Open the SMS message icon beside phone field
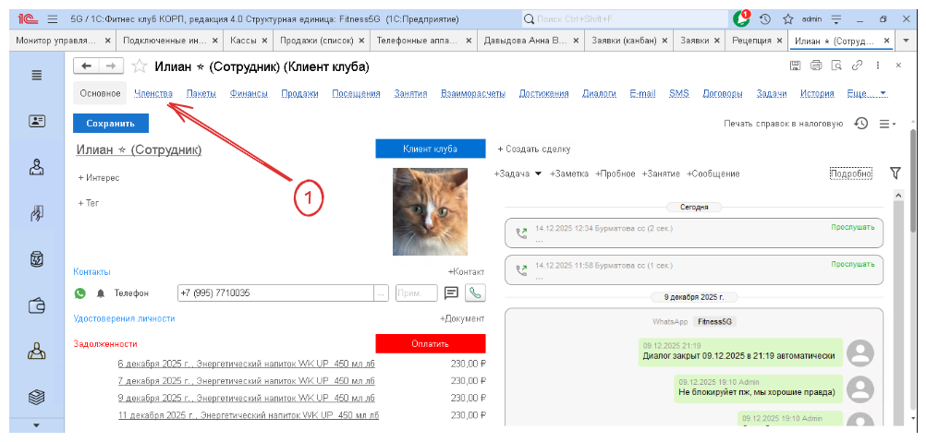This screenshot has width=926, height=442. point(452,293)
